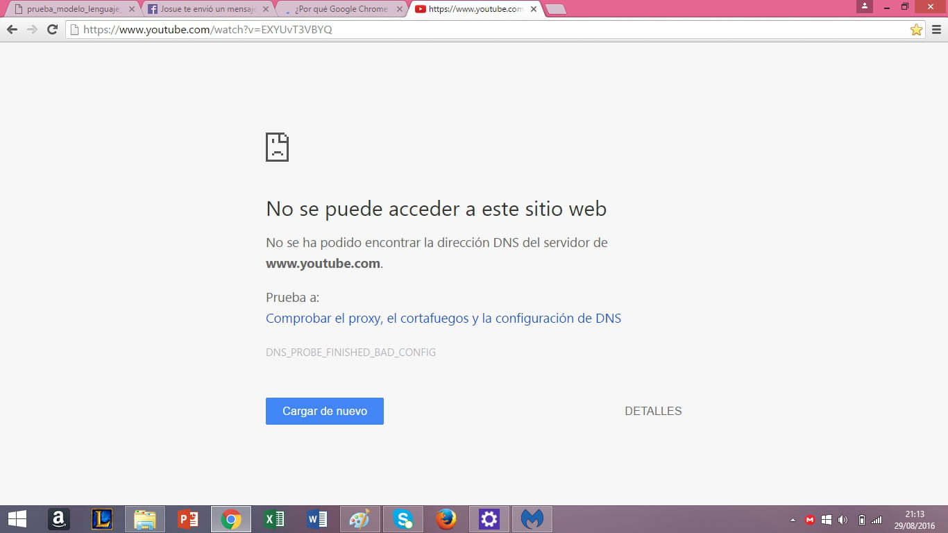Viewport: 948px width, 533px height.
Task: Open the Chrome hamburger menu
Action: [936, 30]
